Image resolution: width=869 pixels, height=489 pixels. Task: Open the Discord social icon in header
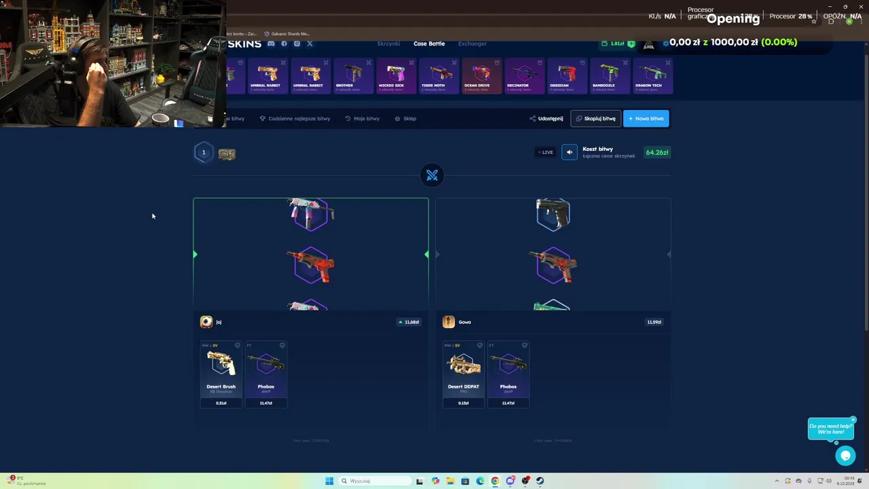point(271,43)
